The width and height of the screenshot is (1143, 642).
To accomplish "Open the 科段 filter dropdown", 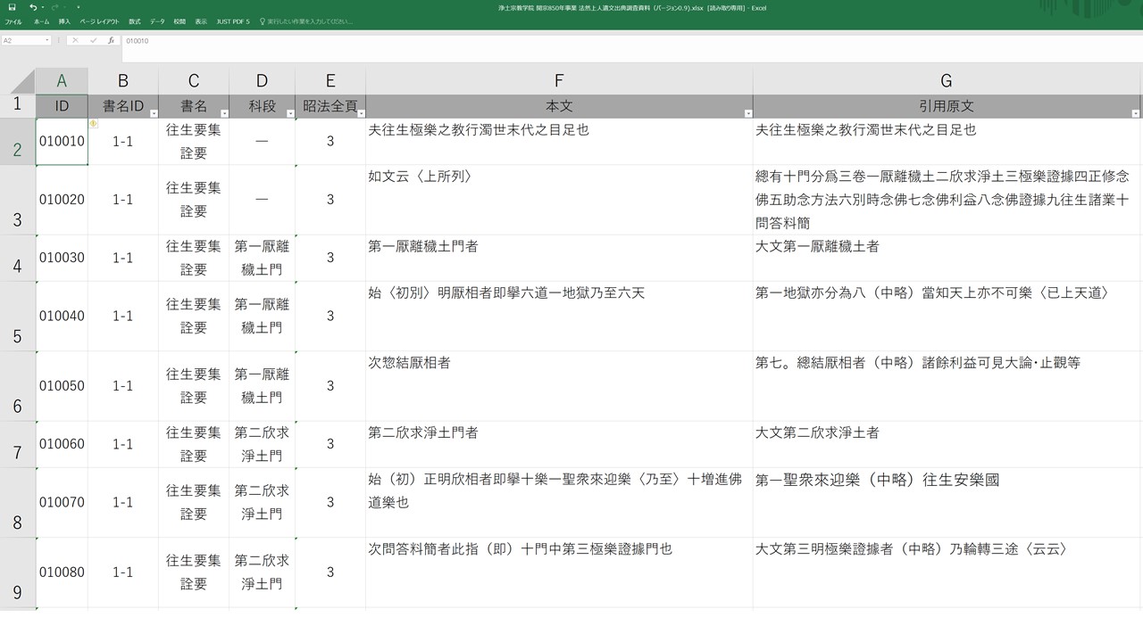I will coord(290,113).
